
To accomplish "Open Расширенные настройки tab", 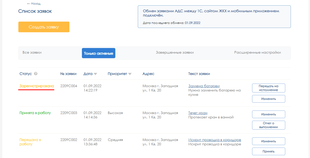I will pos(257,53).
